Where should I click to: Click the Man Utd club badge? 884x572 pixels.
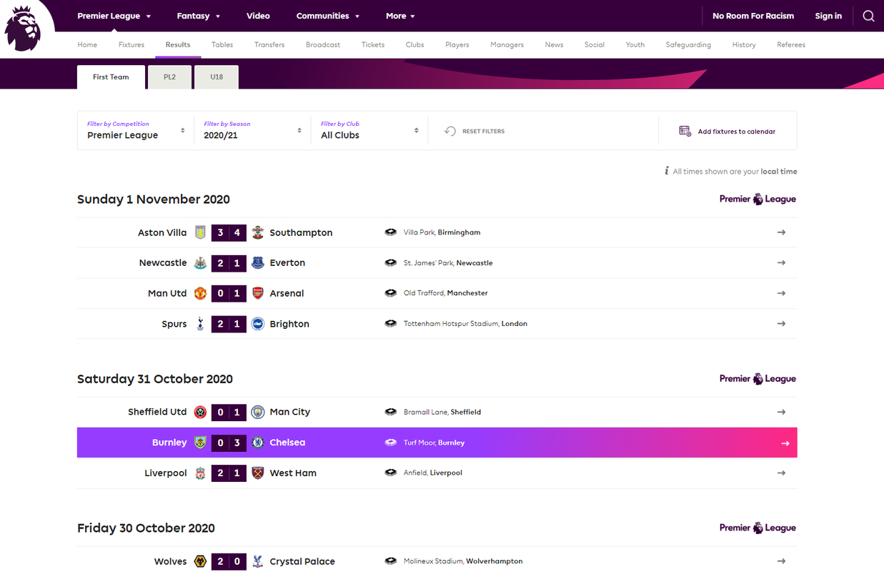click(201, 293)
